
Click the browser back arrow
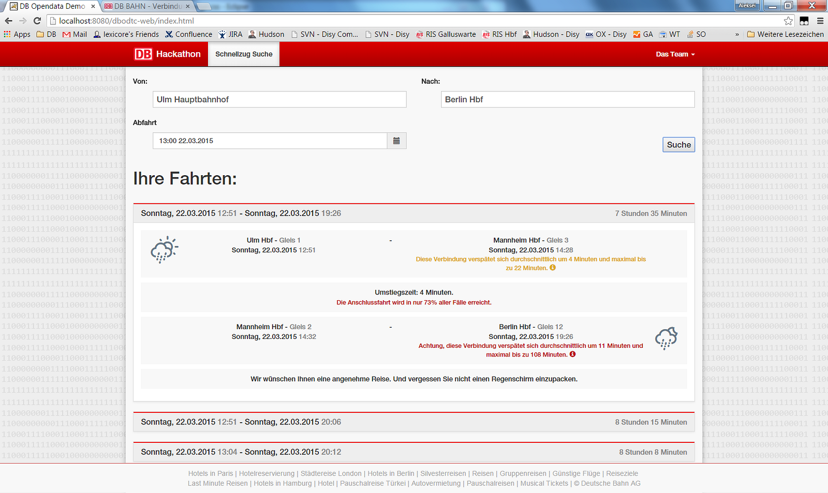point(8,21)
